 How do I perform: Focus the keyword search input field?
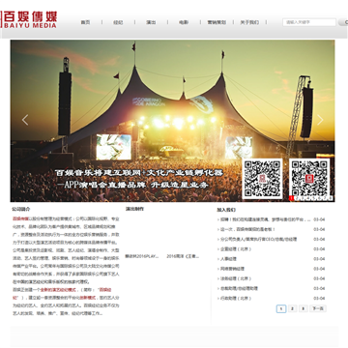click(309, 22)
